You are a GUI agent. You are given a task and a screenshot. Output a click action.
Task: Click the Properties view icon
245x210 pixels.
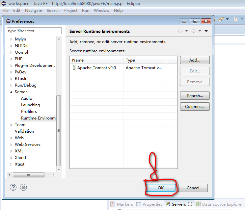click(139, 204)
